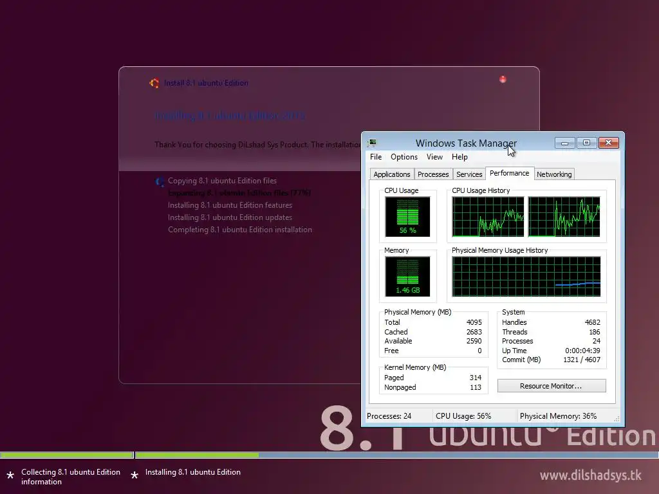Click the star icon beside Collecting information

[x=10, y=475]
